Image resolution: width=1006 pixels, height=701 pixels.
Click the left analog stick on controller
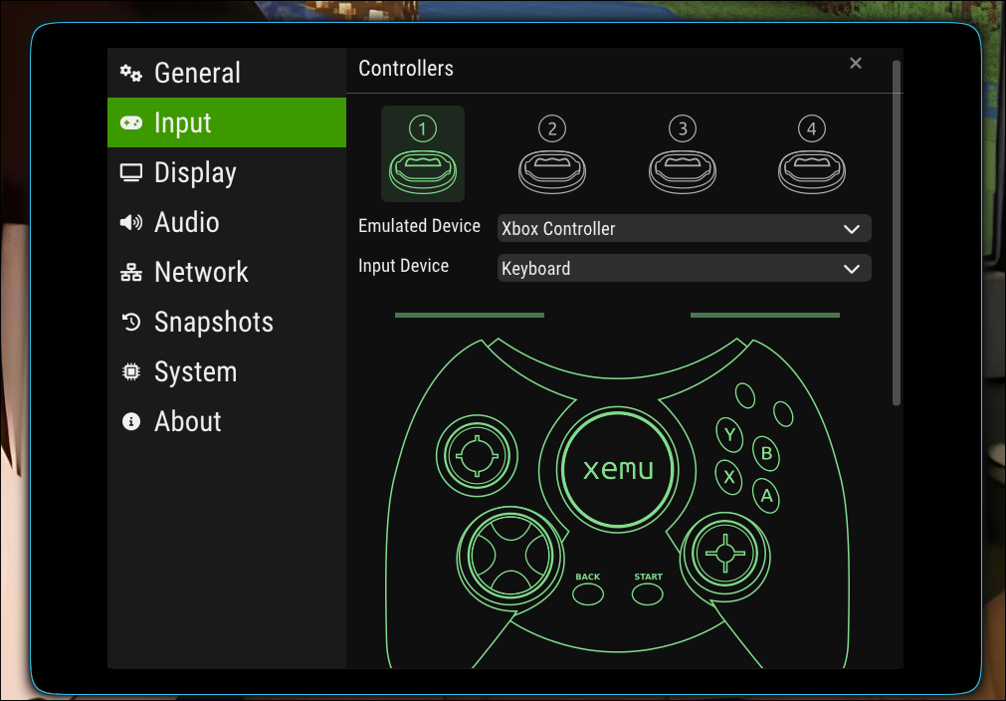pyautogui.click(x=477, y=456)
